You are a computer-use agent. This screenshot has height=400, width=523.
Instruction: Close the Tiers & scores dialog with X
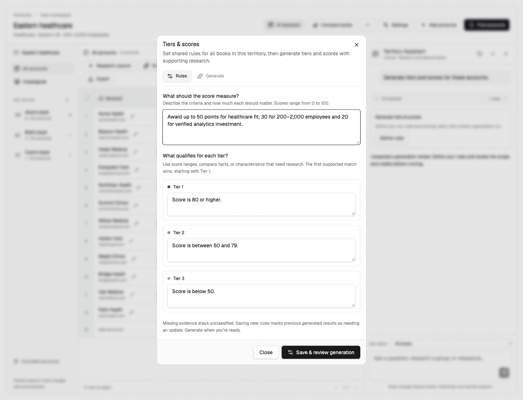(x=357, y=45)
